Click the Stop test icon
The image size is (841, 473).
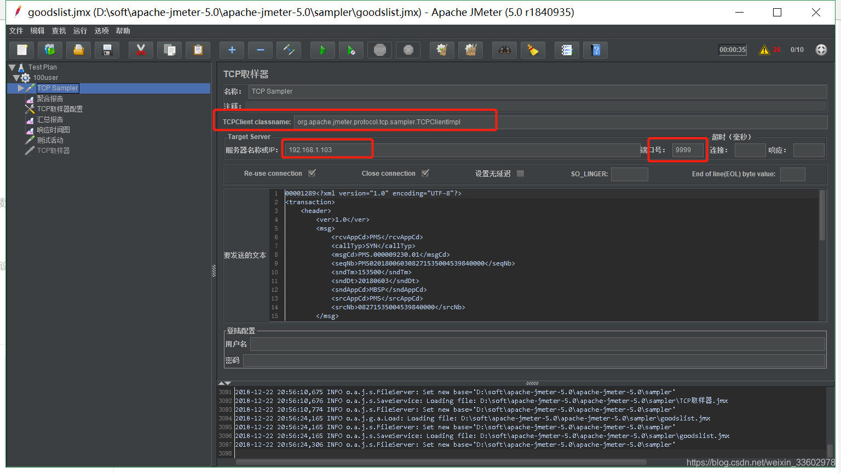[379, 50]
